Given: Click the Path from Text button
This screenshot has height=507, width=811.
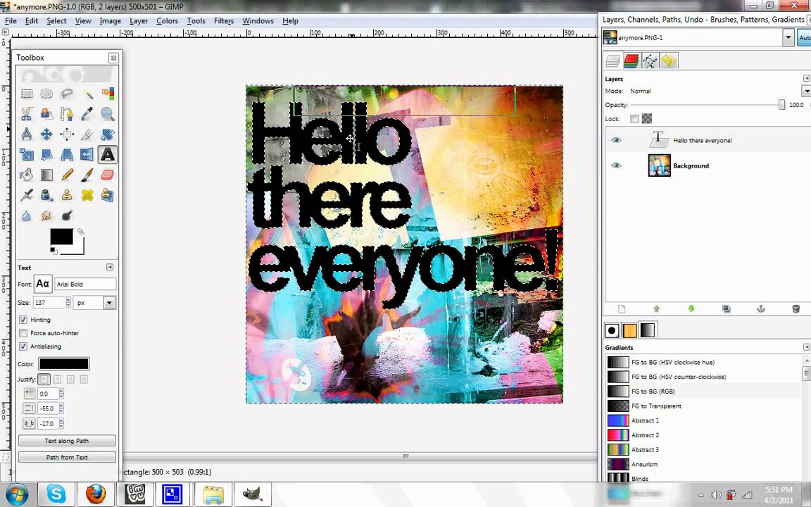Looking at the screenshot, I should [67, 457].
